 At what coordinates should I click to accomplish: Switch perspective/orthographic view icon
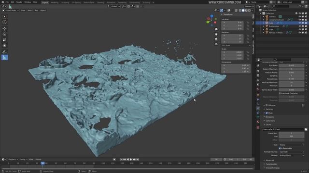click(x=216, y=44)
